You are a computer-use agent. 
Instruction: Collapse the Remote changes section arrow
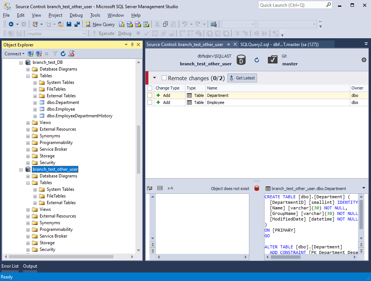[154, 78]
